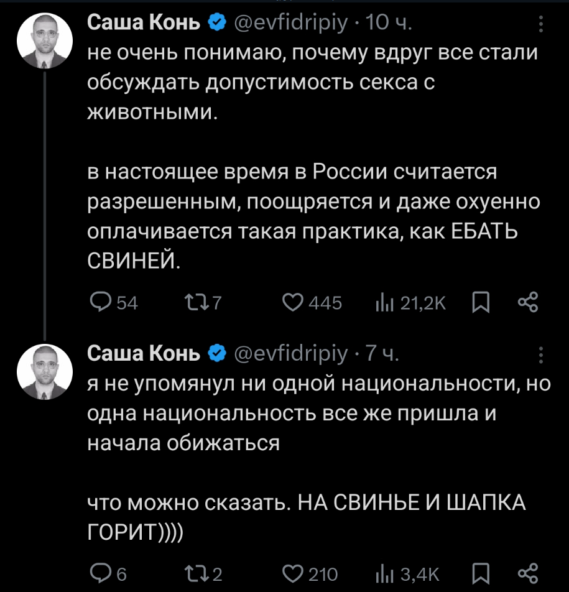This screenshot has height=592, width=569.
Task: Open the 10 ч. timestamp of first tweet
Action: 389,24
